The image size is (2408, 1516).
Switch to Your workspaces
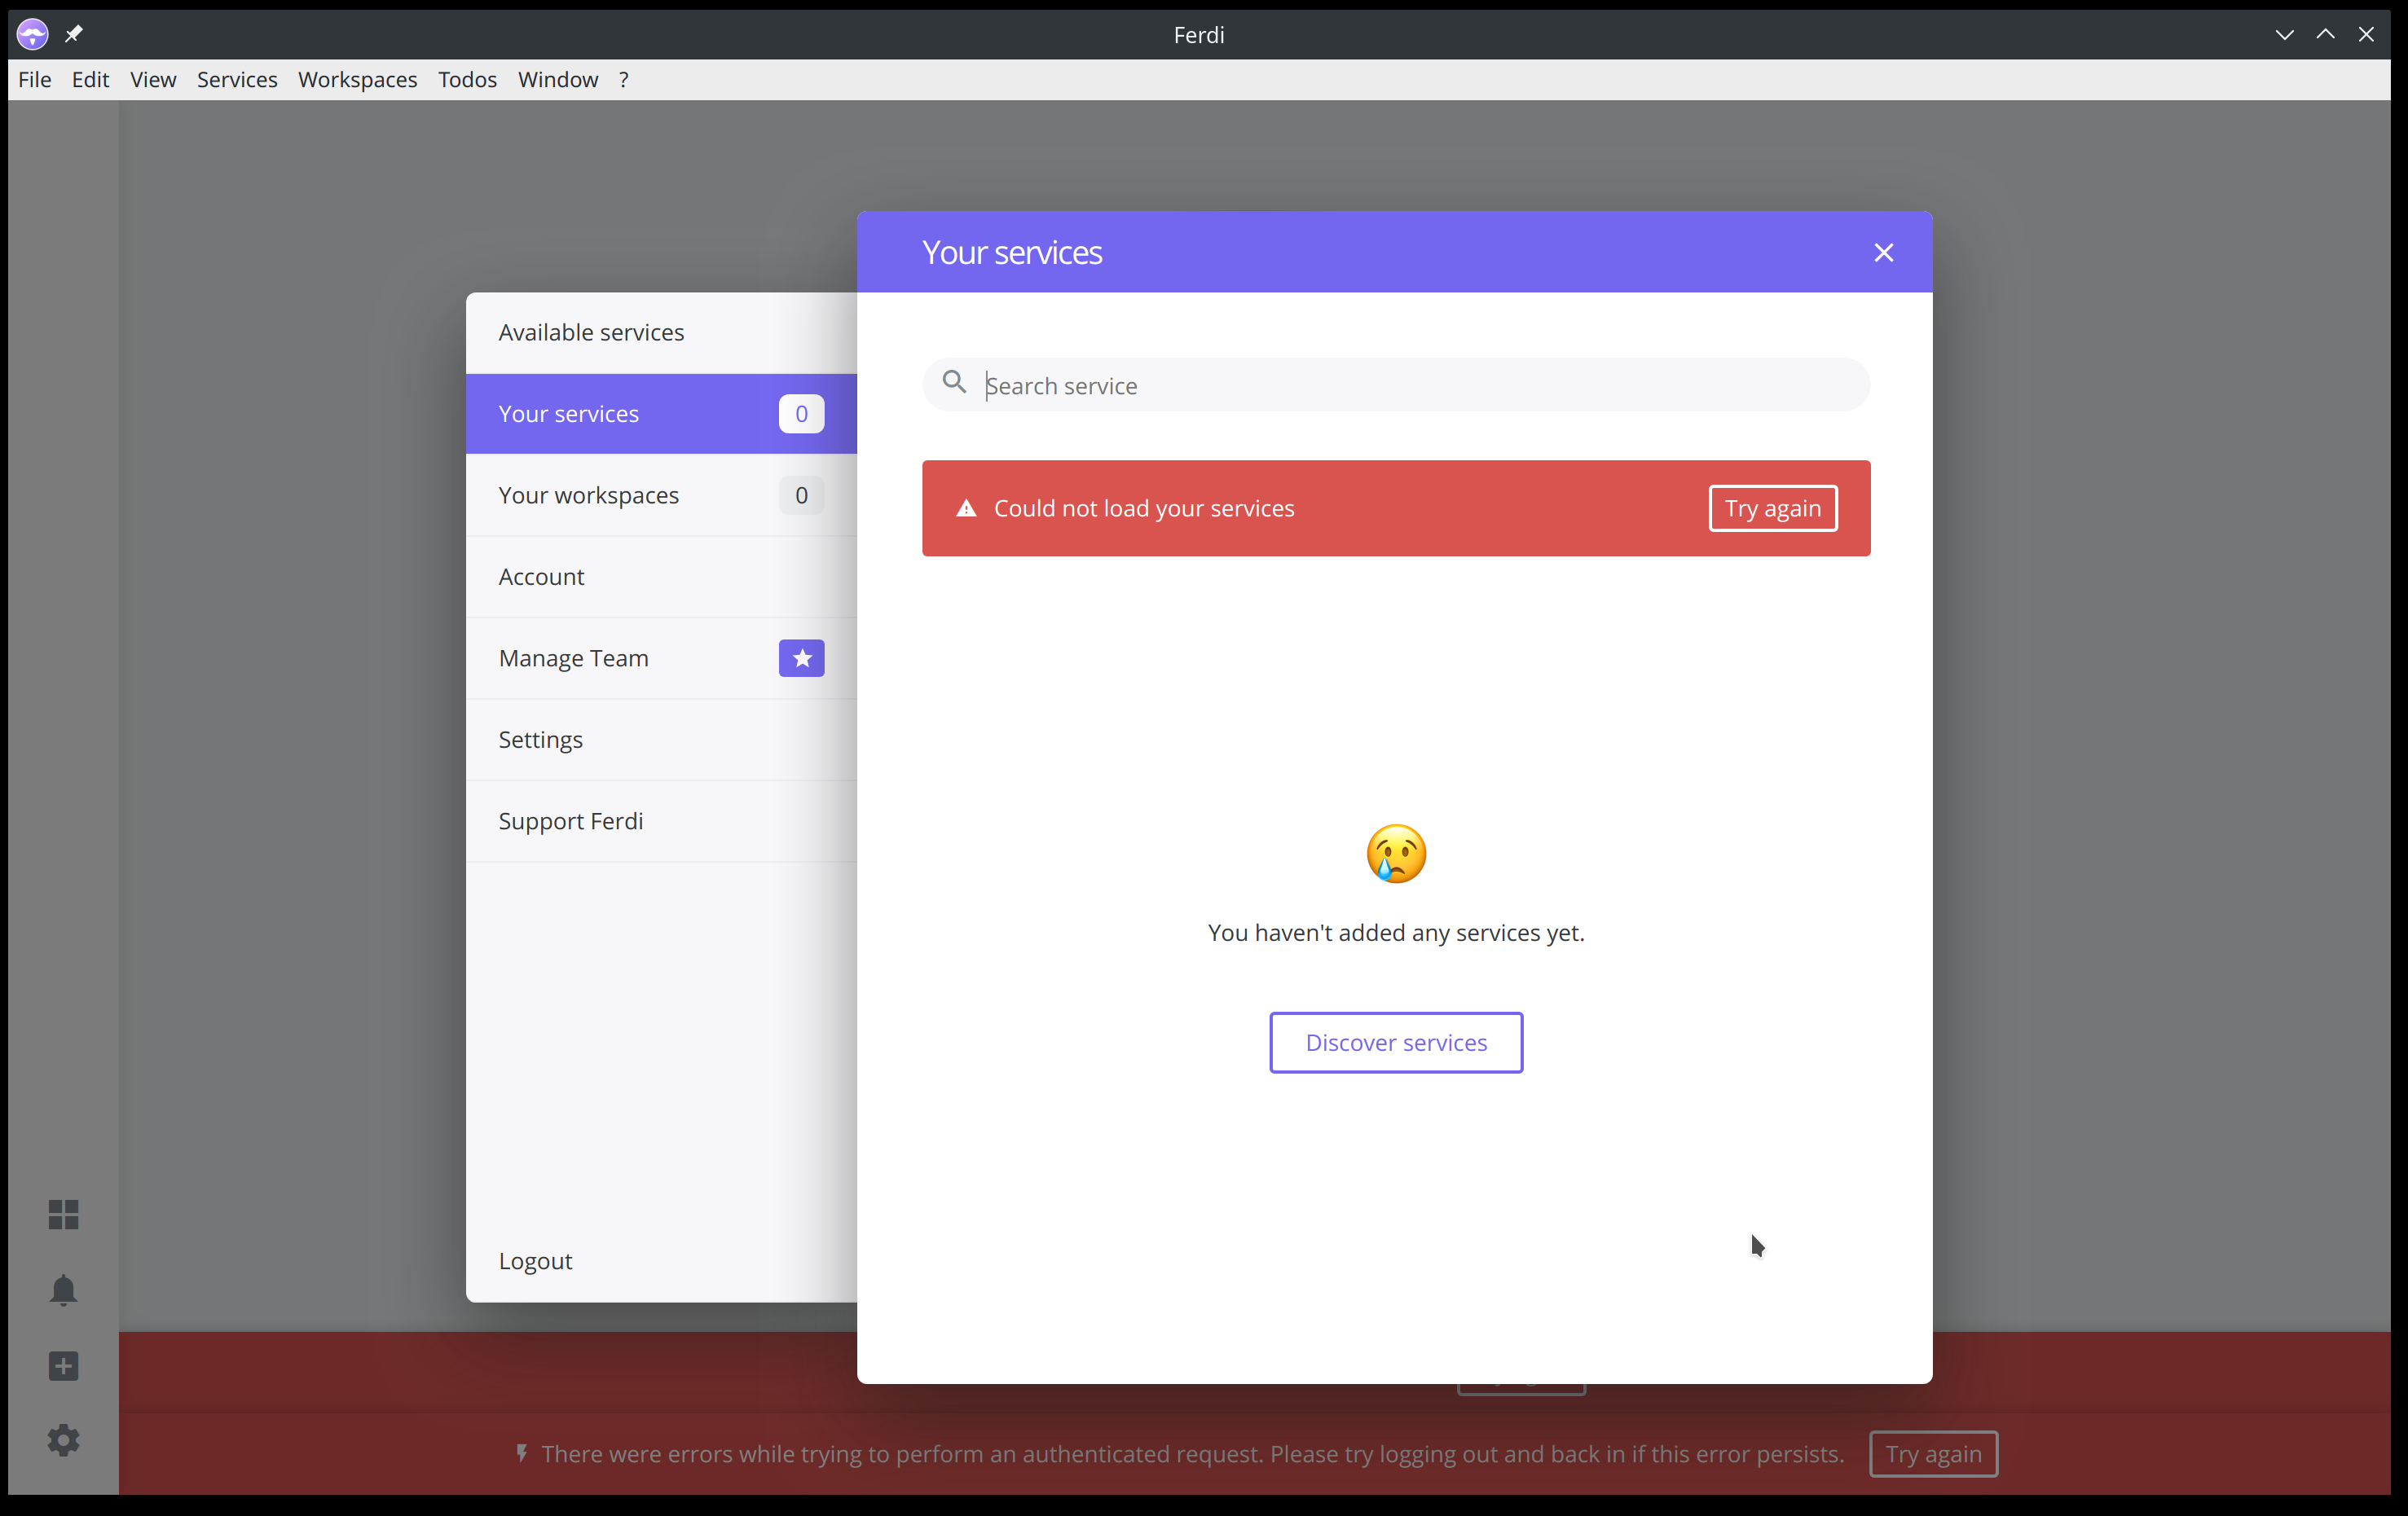(661, 495)
